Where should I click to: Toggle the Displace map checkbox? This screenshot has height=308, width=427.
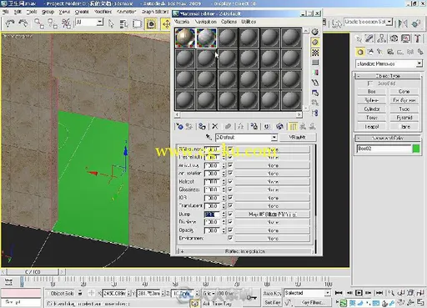click(x=230, y=222)
